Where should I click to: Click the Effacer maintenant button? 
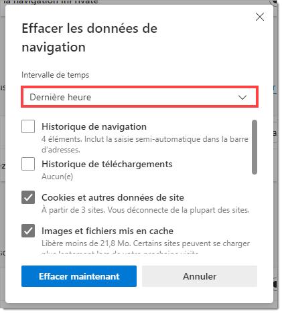(x=79, y=276)
